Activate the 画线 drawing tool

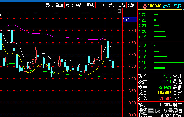pos(90,5)
